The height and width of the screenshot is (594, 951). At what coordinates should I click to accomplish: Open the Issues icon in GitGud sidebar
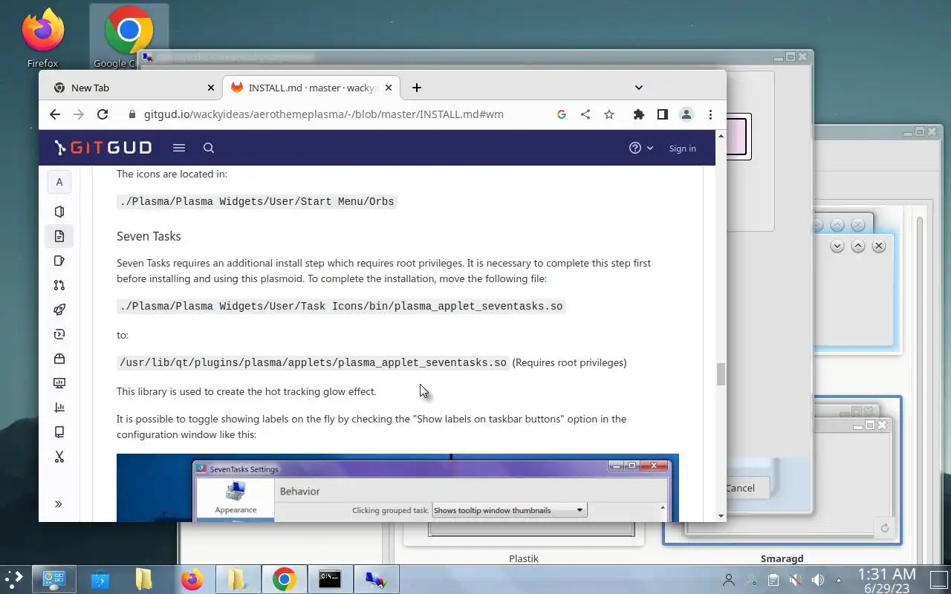point(59,261)
